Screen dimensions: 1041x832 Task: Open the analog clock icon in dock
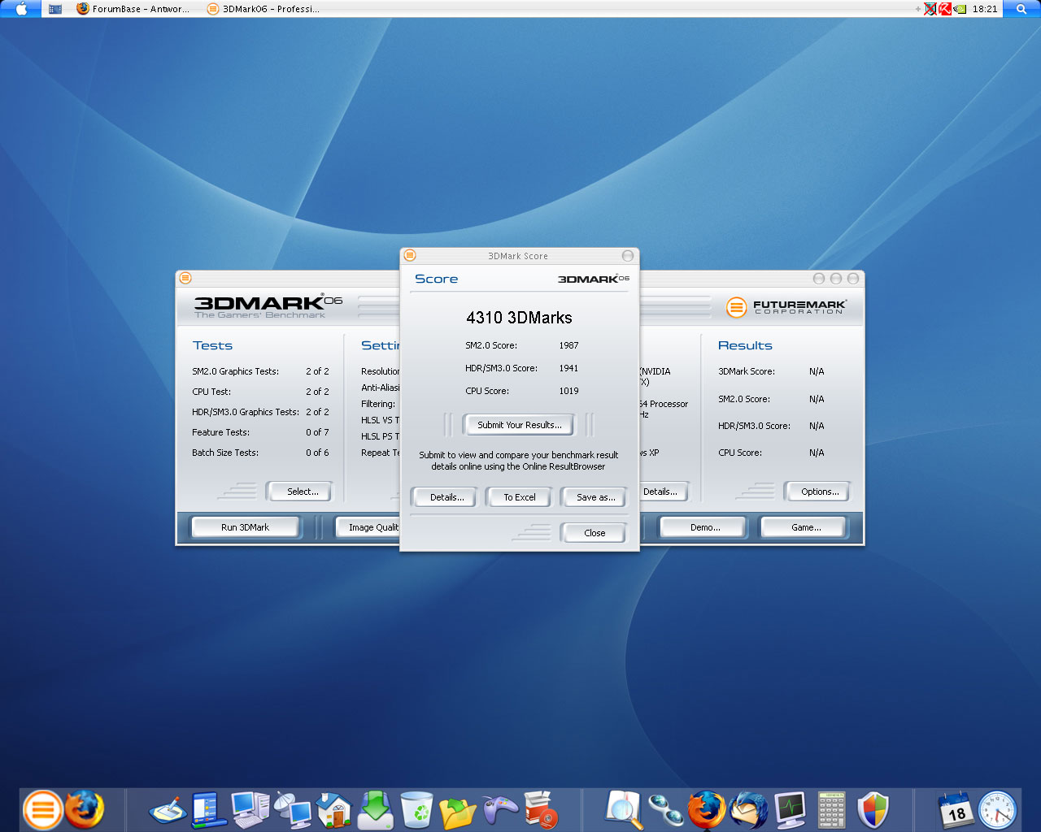(x=998, y=810)
